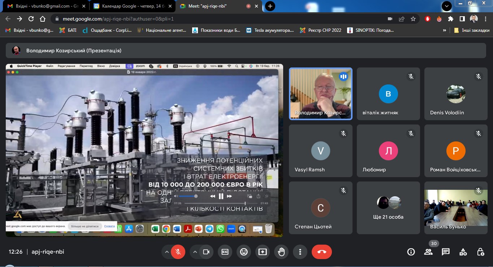
Task: Select the Степан Цьотей participant tile
Action: tap(321, 208)
